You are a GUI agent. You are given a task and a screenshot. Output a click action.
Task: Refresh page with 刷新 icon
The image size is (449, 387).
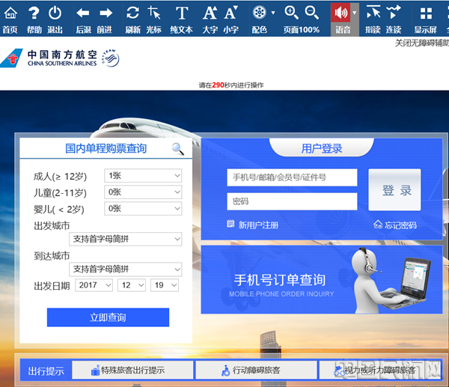tap(132, 13)
